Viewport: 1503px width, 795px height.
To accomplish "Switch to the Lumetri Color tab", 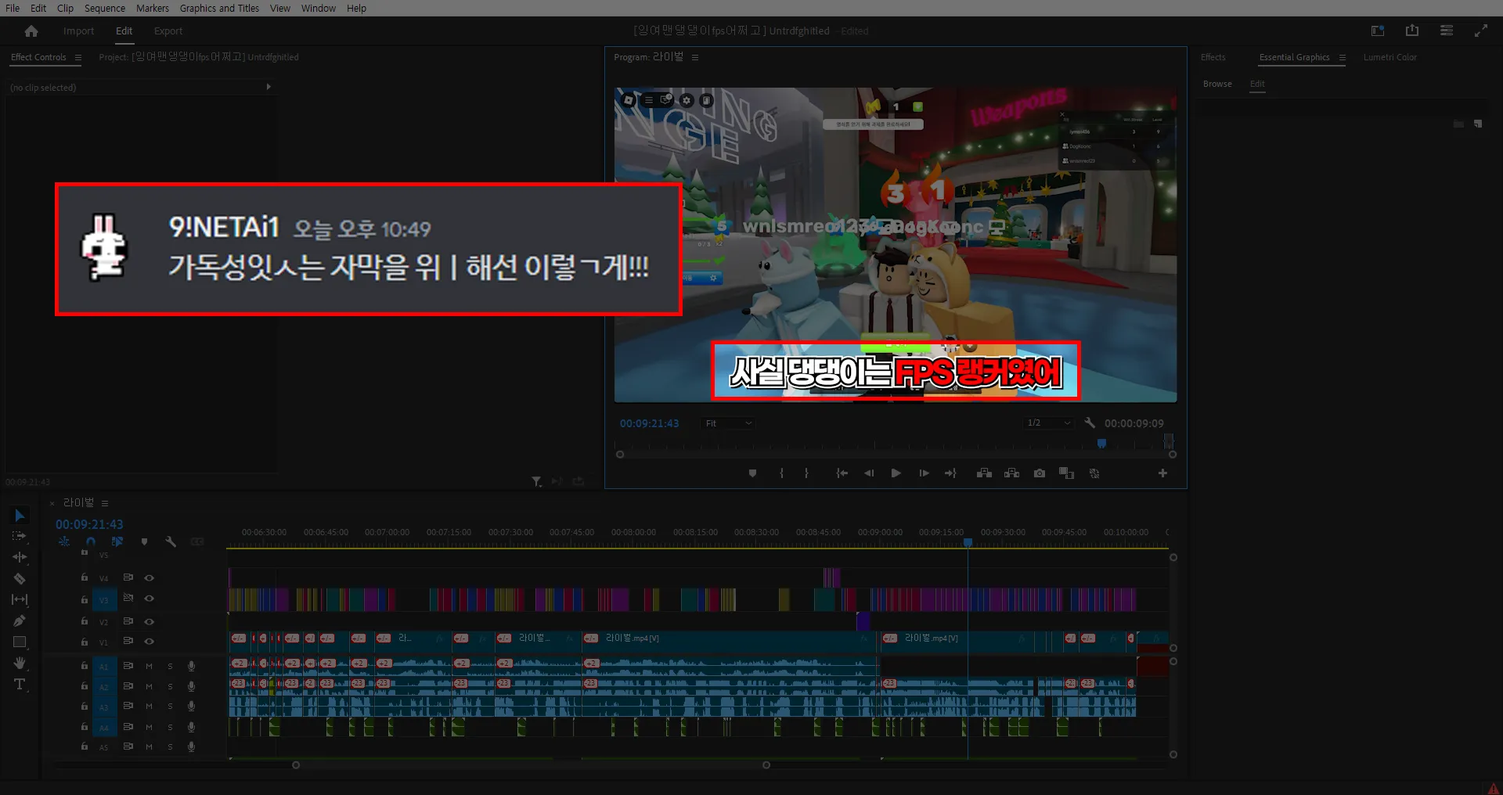I will click(x=1389, y=57).
